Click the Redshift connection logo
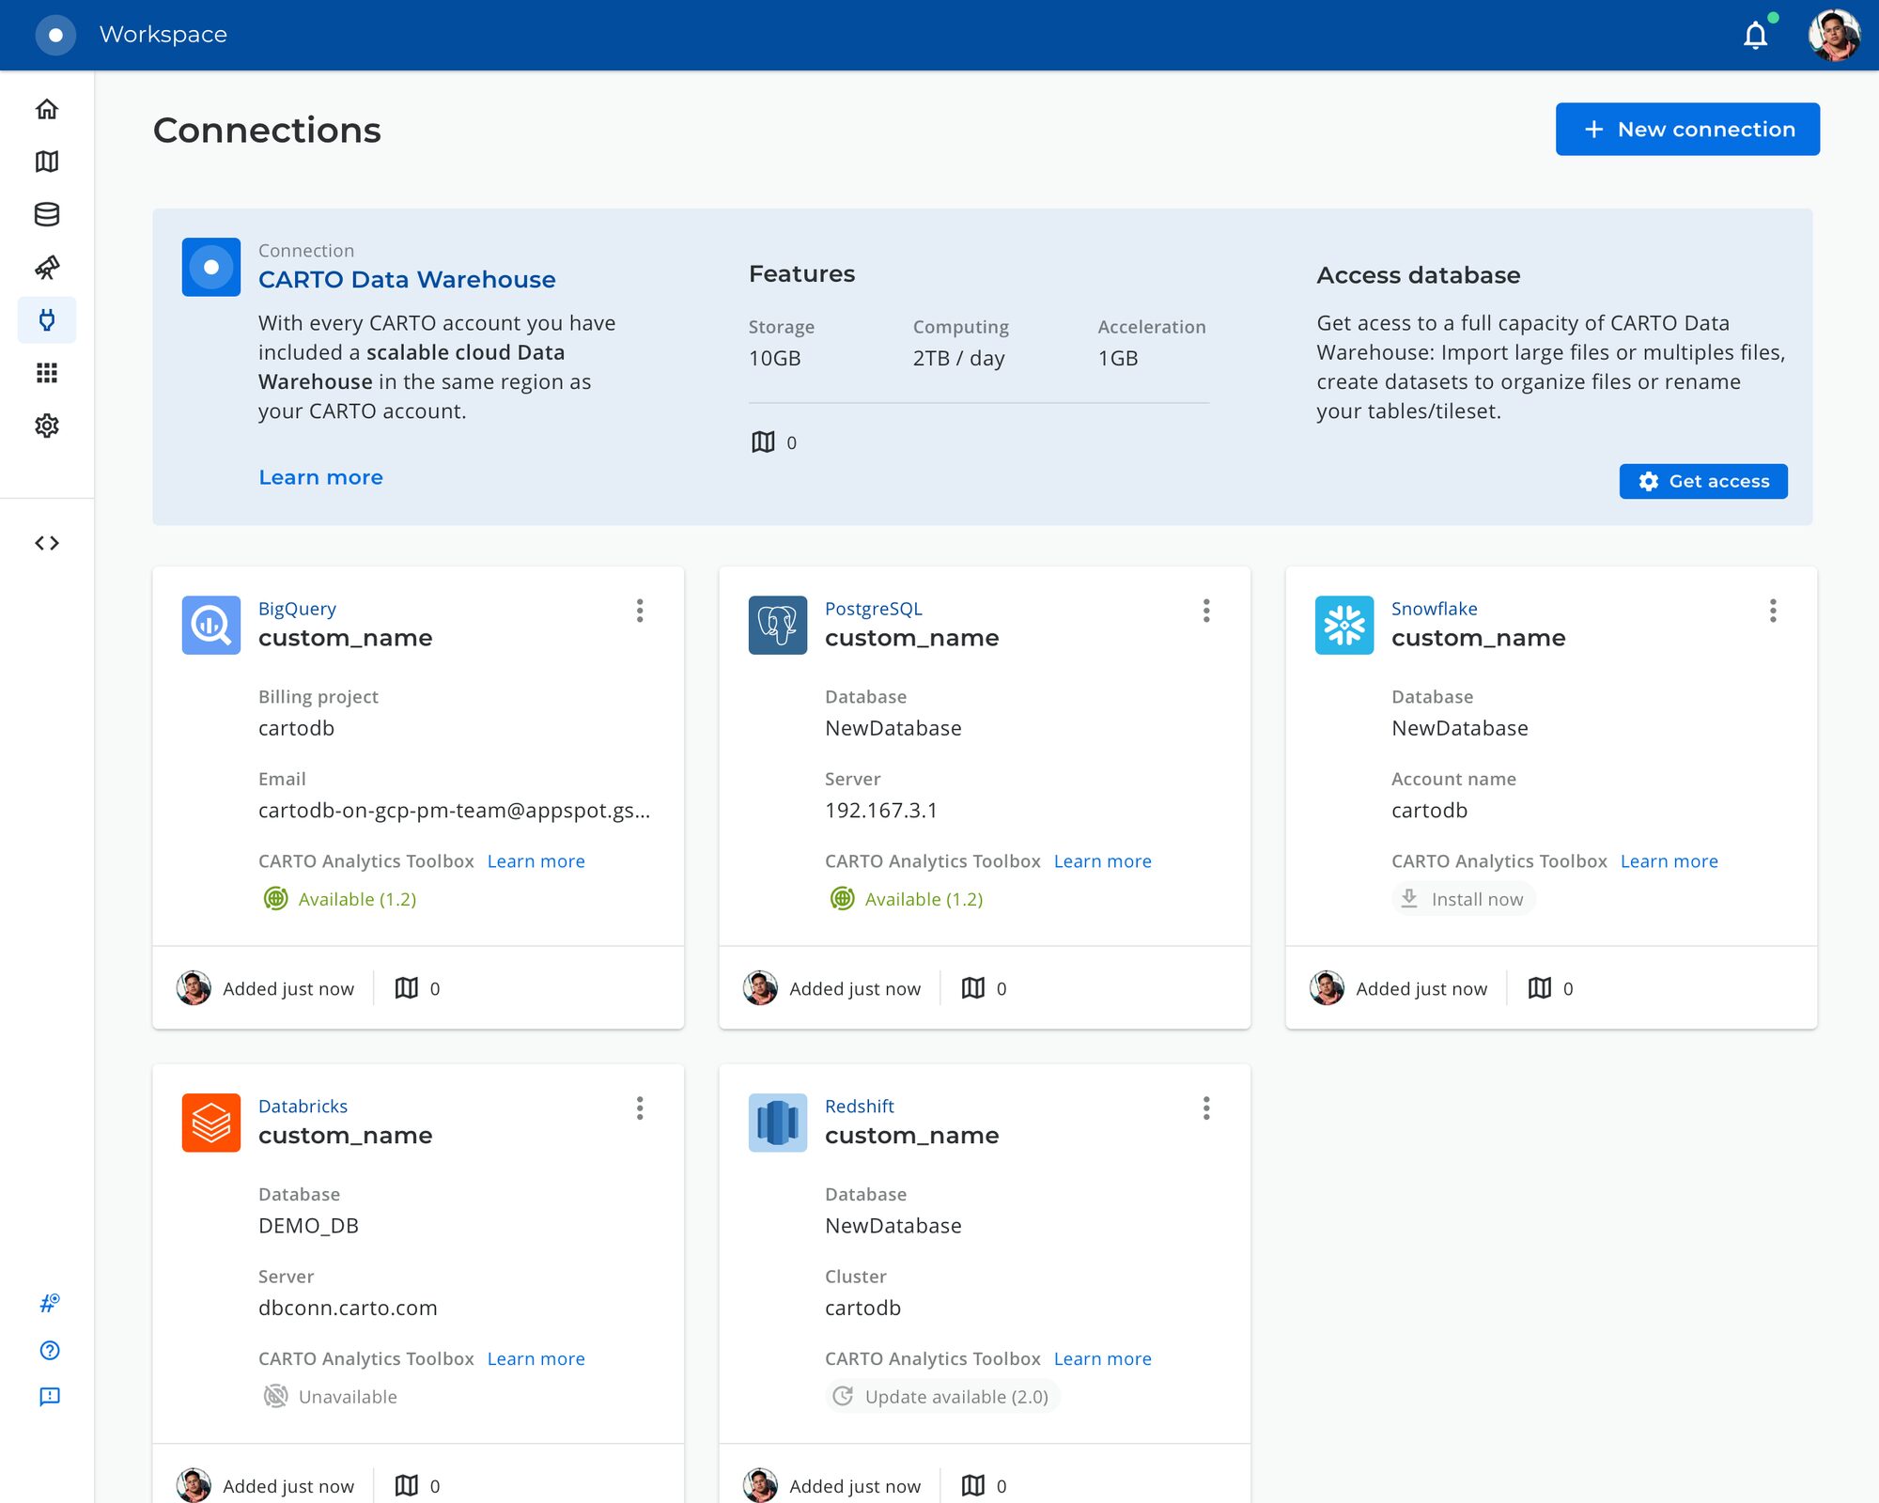The height and width of the screenshot is (1503, 1879). point(778,1123)
